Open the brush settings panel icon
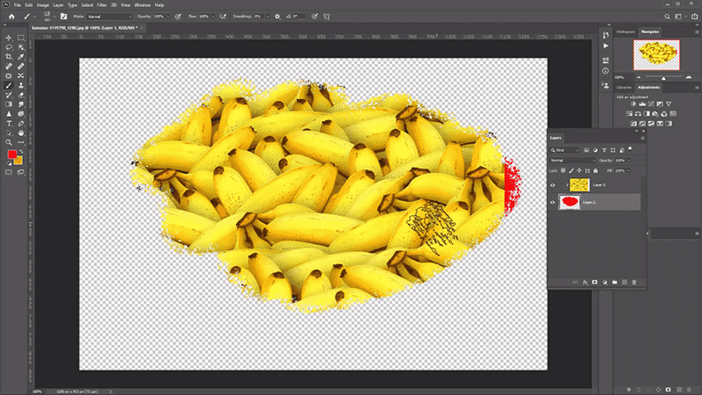Image resolution: width=702 pixels, height=395 pixels. click(x=63, y=17)
